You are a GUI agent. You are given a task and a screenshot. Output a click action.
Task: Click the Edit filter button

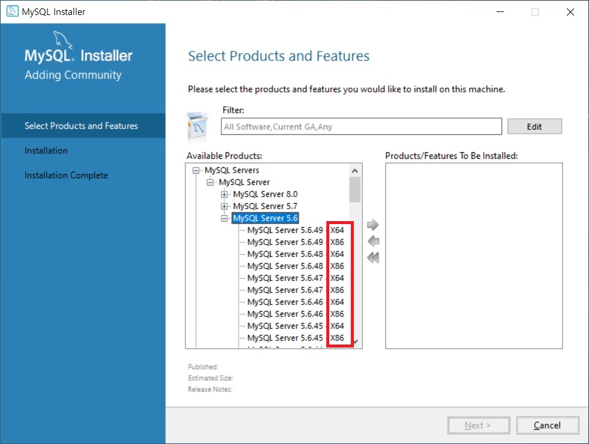click(534, 126)
